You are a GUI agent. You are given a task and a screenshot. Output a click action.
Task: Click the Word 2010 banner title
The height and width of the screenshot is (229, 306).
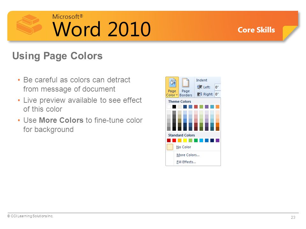point(101,29)
